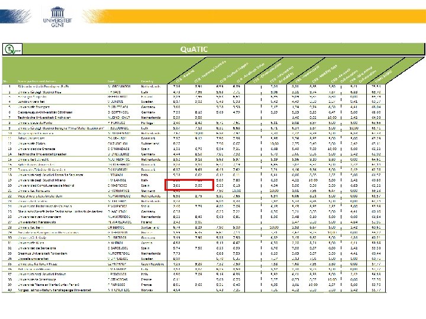This screenshot has height=319, width=426.
Task: Click Technische Universiteit Eindhoven name cell
Action: [x=44, y=118]
